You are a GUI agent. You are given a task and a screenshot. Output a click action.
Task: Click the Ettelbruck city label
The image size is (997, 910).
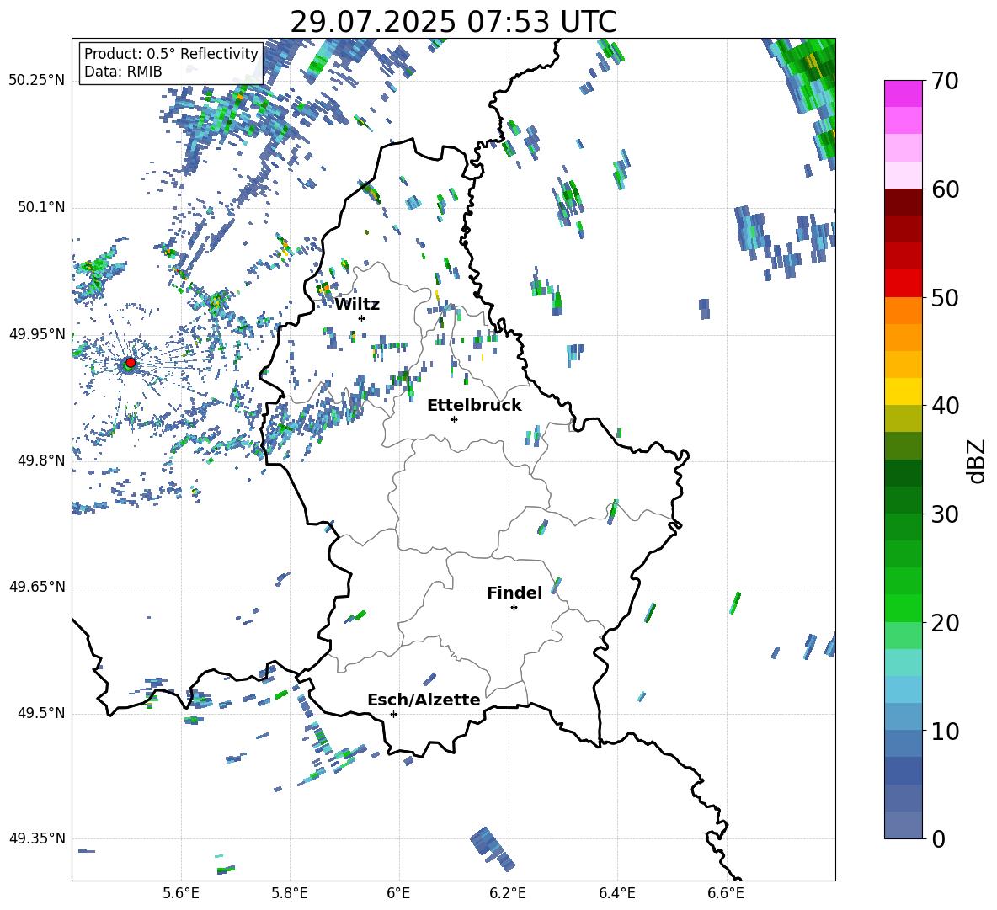(474, 406)
